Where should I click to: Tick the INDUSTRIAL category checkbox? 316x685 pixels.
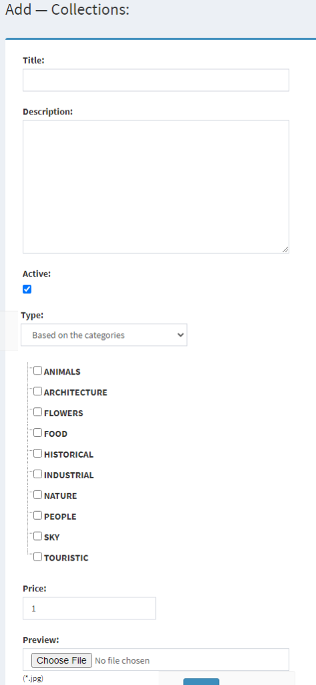point(38,474)
